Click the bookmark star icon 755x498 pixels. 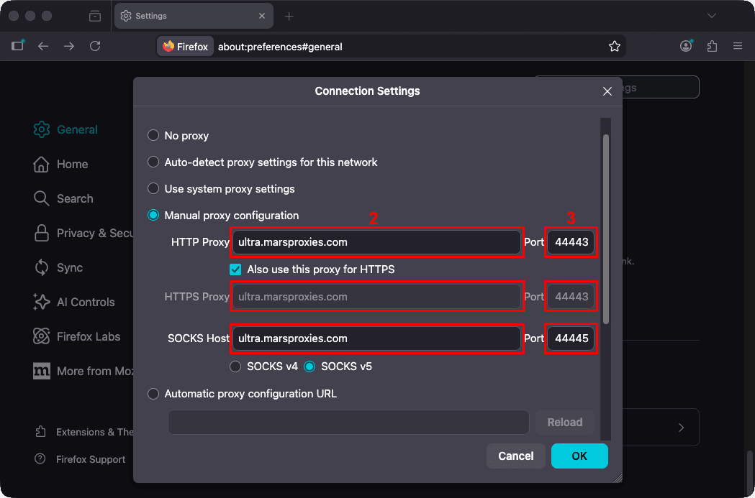point(615,47)
